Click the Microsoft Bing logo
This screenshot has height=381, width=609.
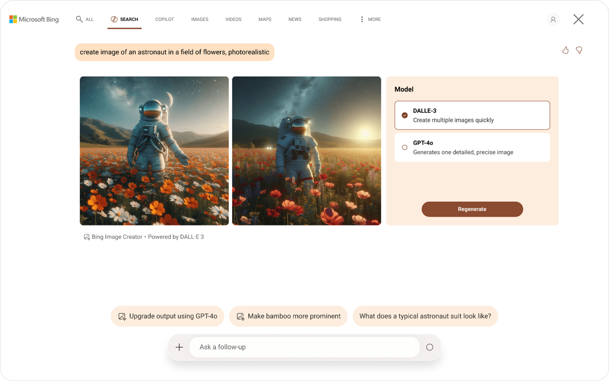click(34, 19)
